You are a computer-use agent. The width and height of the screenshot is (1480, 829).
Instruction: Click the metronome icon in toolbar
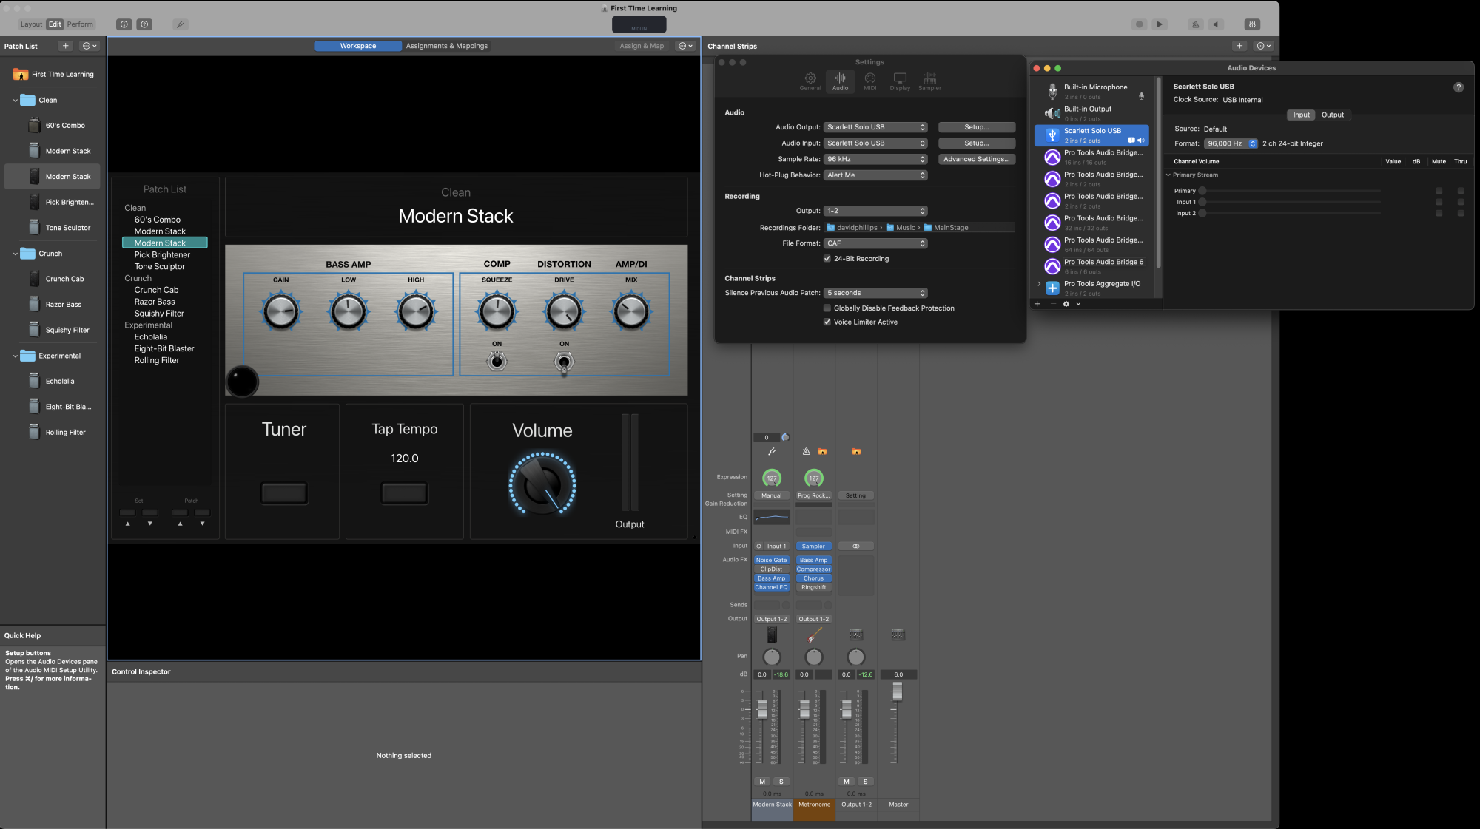coord(1195,24)
